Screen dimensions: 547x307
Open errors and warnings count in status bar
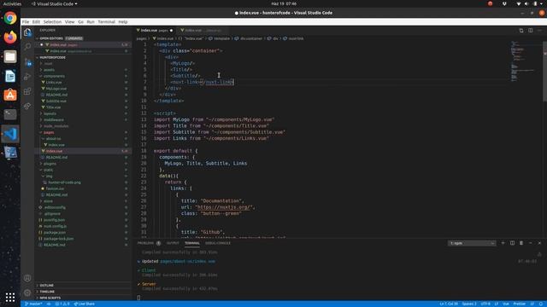62,304
